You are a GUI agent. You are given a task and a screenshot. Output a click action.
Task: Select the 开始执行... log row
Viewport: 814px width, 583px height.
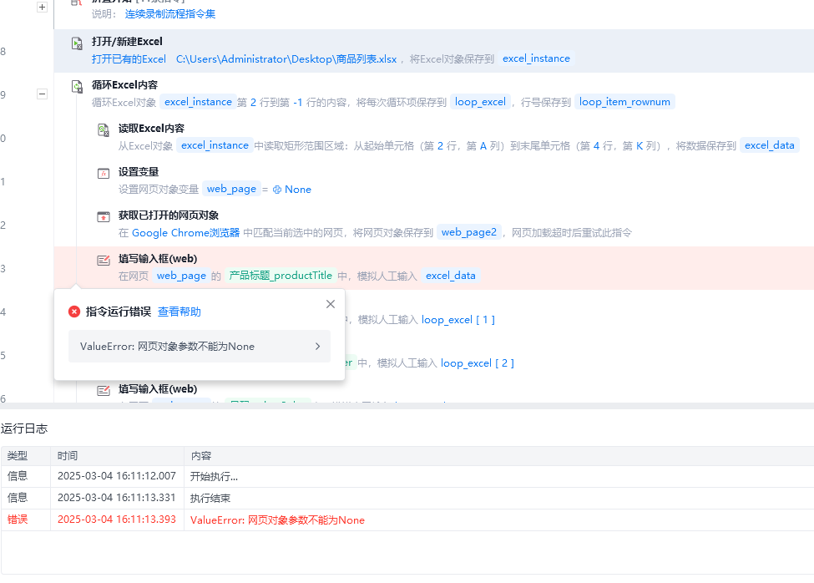pos(407,476)
